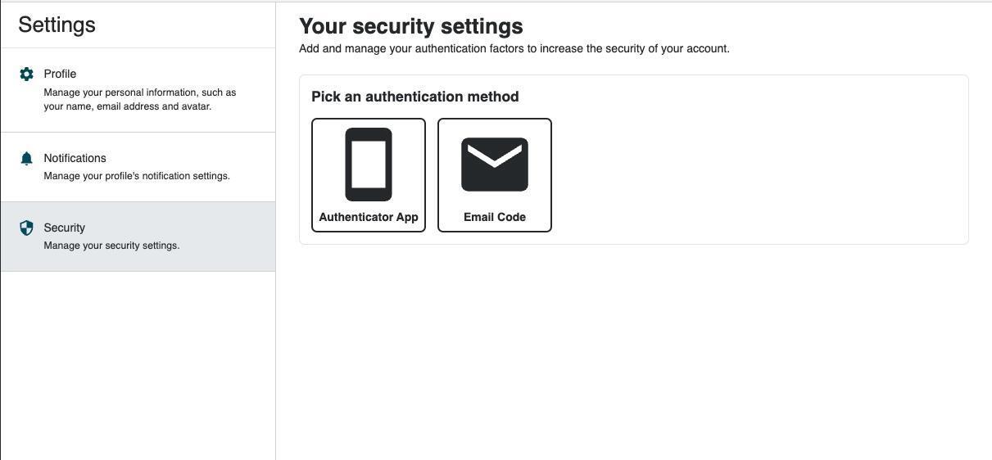Click the Profile description about personal information
Image resolution: width=992 pixels, height=460 pixels.
(139, 99)
